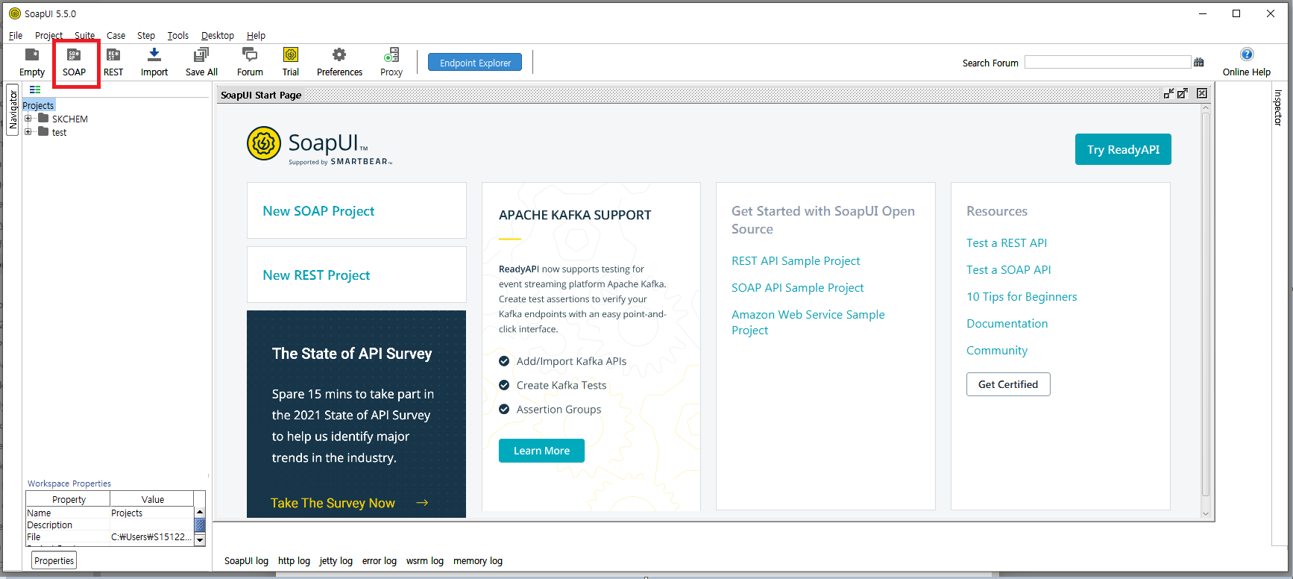Viewport: 1293px width, 579px height.
Task: Click Take The Survey Now link
Action: pyautogui.click(x=350, y=503)
